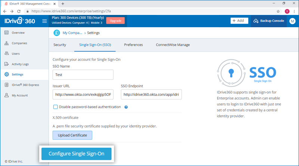This screenshot has height=166, width=299.
Task: Open the help icon beside password authentication
Action: (x=126, y=107)
